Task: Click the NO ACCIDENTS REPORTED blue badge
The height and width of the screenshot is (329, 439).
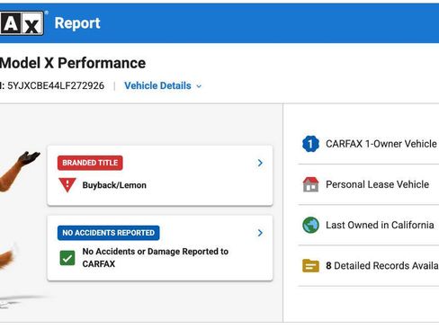Action: click(109, 233)
